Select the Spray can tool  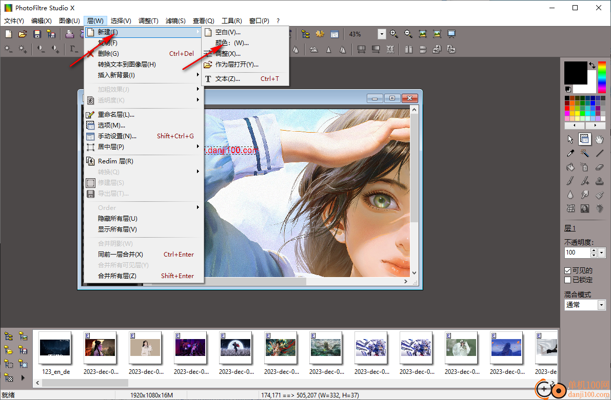coord(584,167)
